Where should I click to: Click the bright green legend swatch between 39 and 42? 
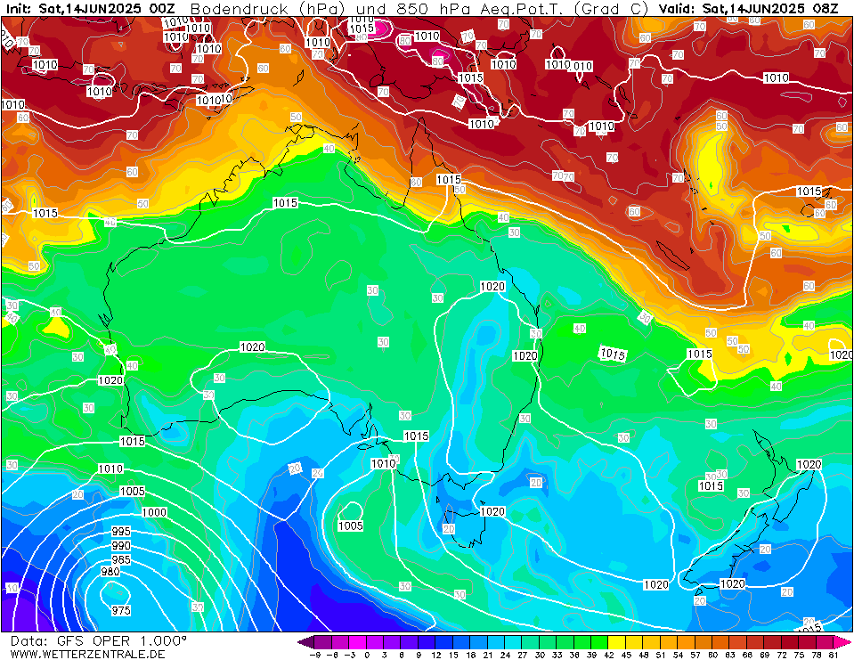[599, 641]
